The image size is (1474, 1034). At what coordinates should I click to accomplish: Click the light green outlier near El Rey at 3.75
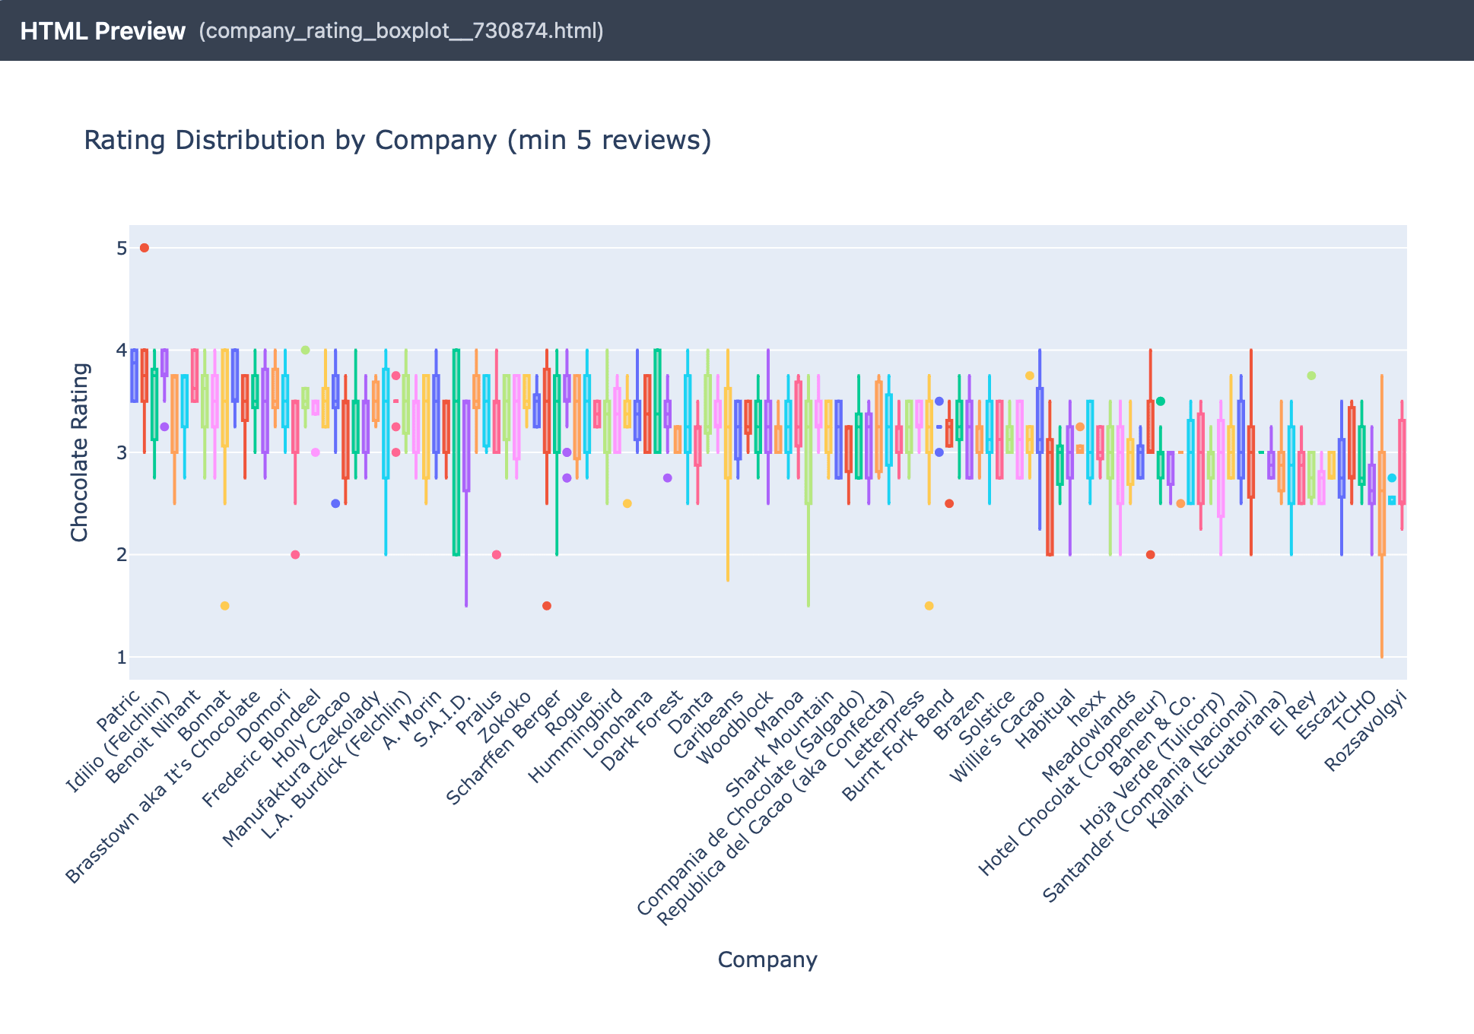(1311, 376)
